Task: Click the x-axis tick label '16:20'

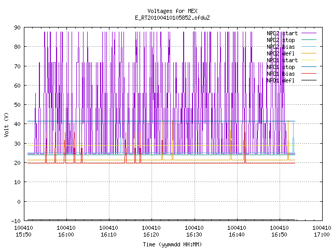Action: click(151, 234)
